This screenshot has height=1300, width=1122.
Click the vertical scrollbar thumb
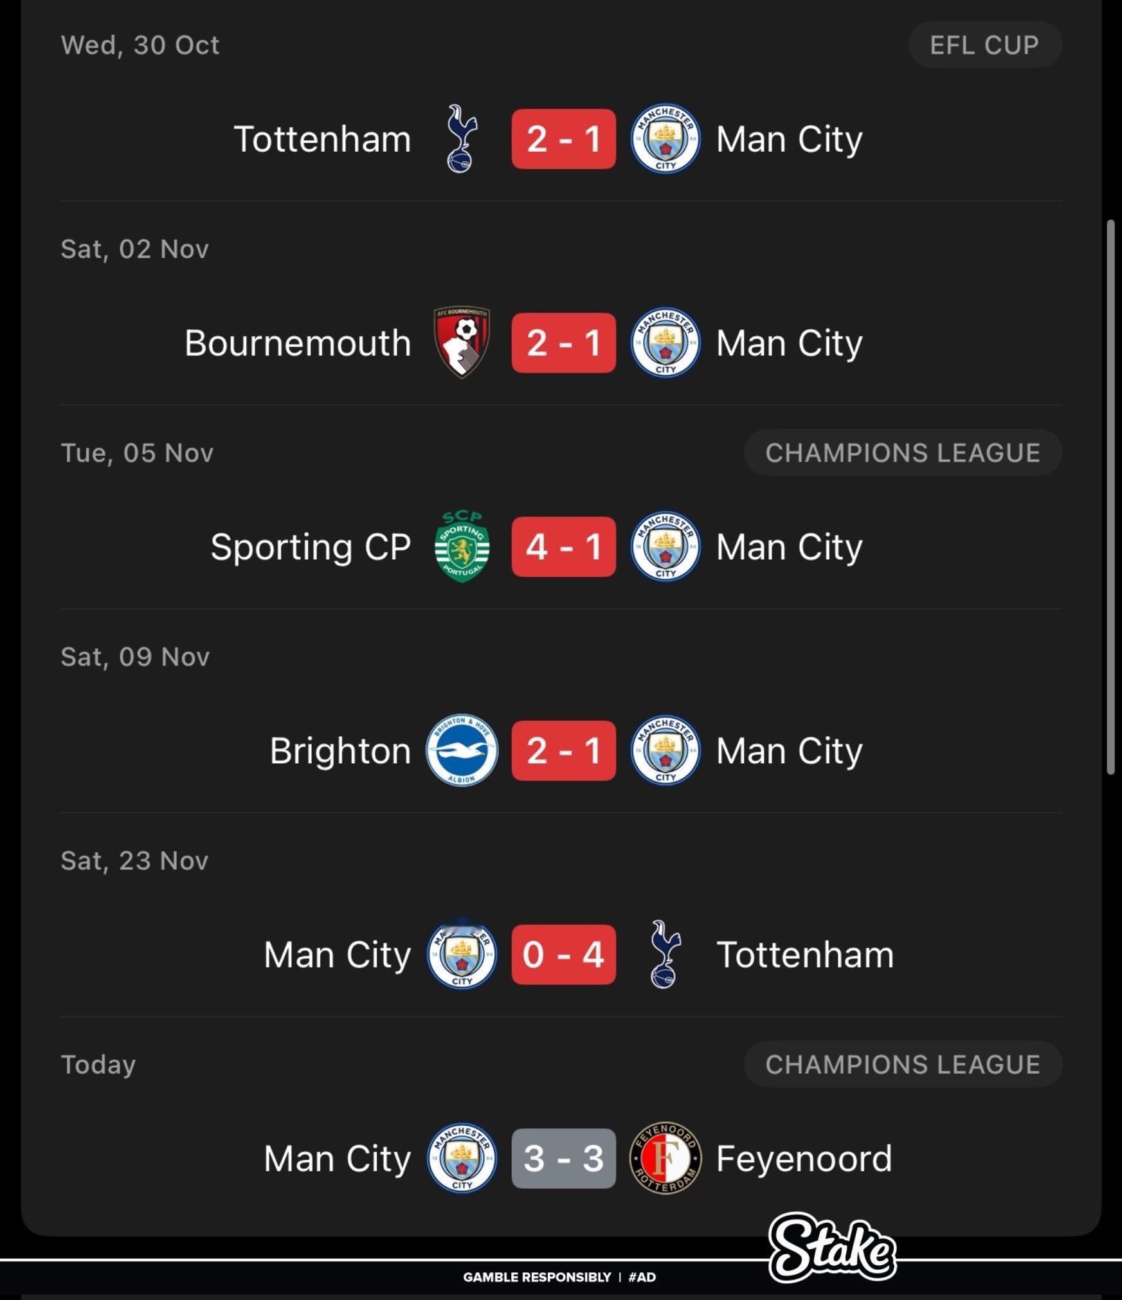[x=1110, y=497]
